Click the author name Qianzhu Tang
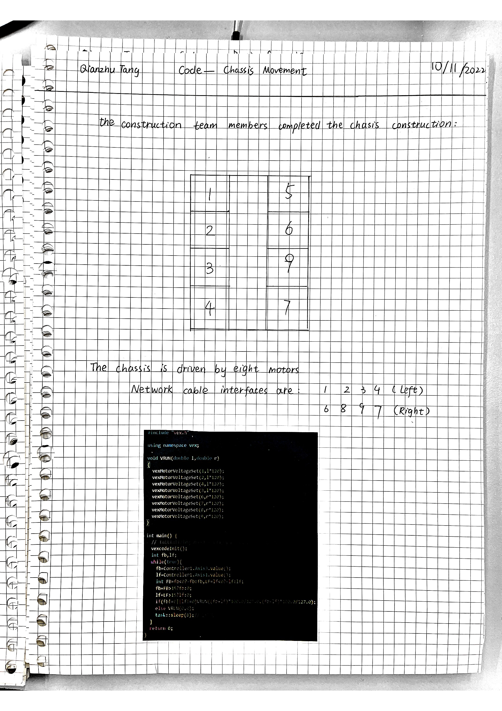 click(110, 70)
